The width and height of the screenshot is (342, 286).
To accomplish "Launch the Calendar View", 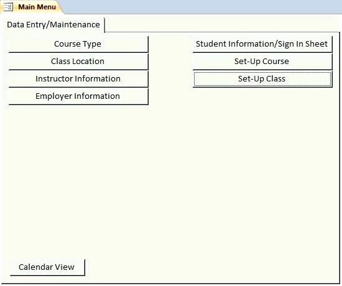I will coord(47,267).
